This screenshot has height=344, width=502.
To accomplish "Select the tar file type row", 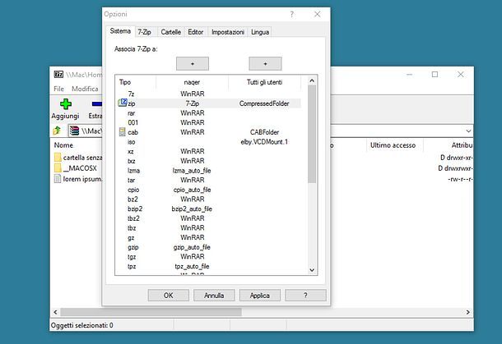I will 208,180.
